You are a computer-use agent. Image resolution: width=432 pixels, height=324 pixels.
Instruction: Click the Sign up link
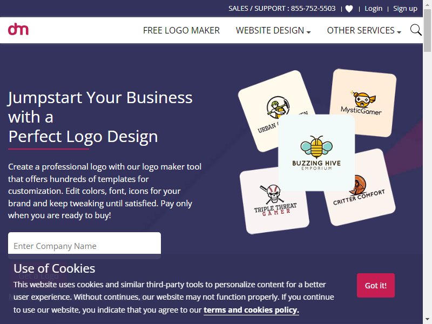click(405, 9)
